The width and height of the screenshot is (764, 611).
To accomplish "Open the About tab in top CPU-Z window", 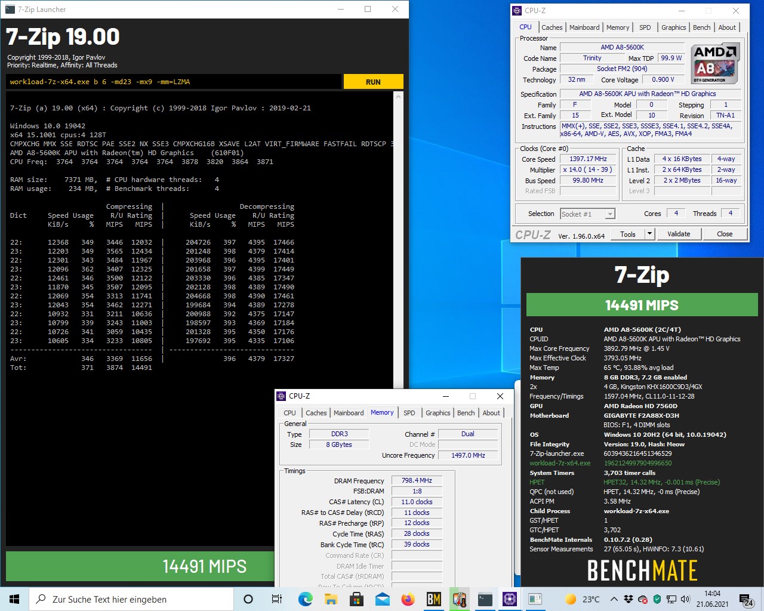I will tap(727, 27).
